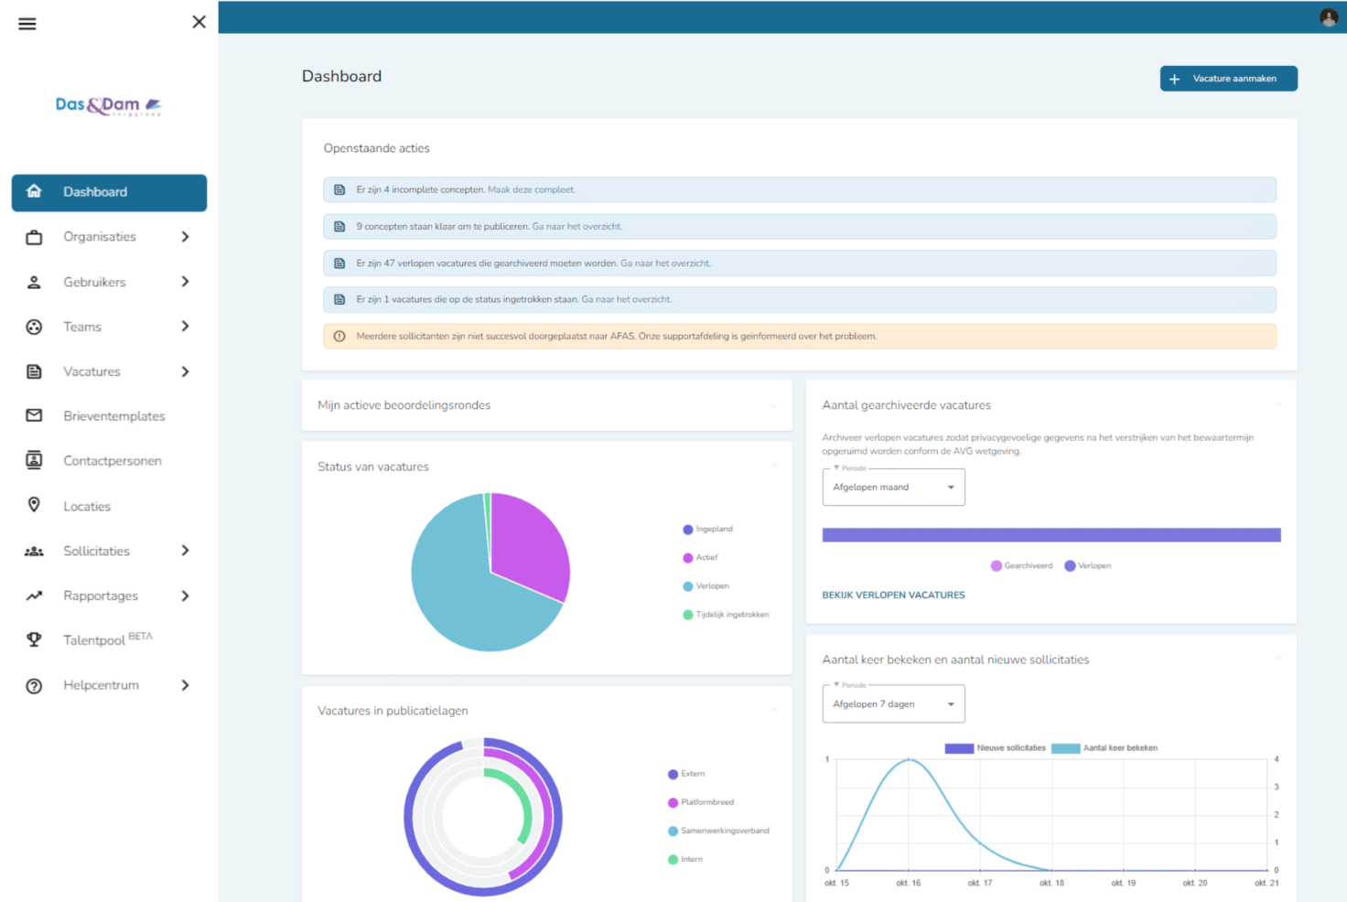The width and height of the screenshot is (1347, 902).
Task: Click warning icon of AFAS notice
Action: pyautogui.click(x=339, y=336)
